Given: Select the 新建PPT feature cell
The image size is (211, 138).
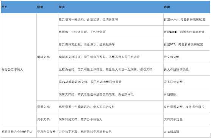Looking at the screenshot, I should pos(187,44).
